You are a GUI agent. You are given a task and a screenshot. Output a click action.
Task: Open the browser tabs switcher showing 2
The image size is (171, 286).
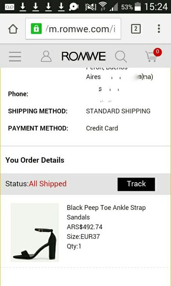pos(136,29)
